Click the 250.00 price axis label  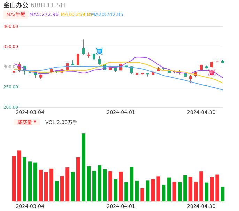11,87
